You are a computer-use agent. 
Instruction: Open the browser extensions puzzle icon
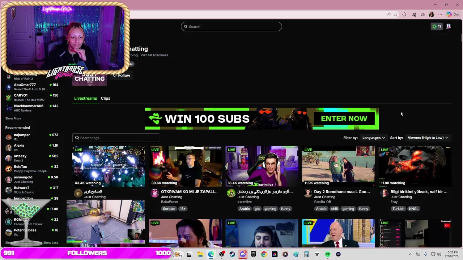[x=404, y=14]
